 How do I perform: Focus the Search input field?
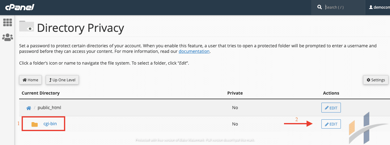pyautogui.click(x=343, y=7)
